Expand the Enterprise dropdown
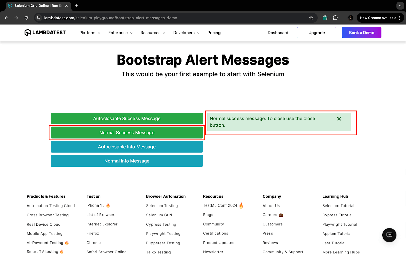Viewport: 406px width, 254px height. tap(120, 33)
